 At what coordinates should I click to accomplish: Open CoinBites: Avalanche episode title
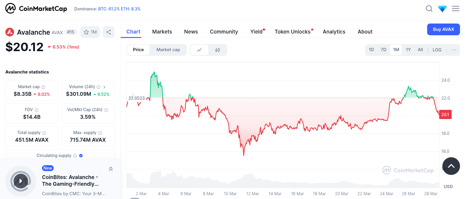pyautogui.click(x=70, y=180)
